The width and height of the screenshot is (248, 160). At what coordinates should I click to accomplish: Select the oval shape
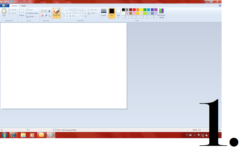[x=70, y=10]
